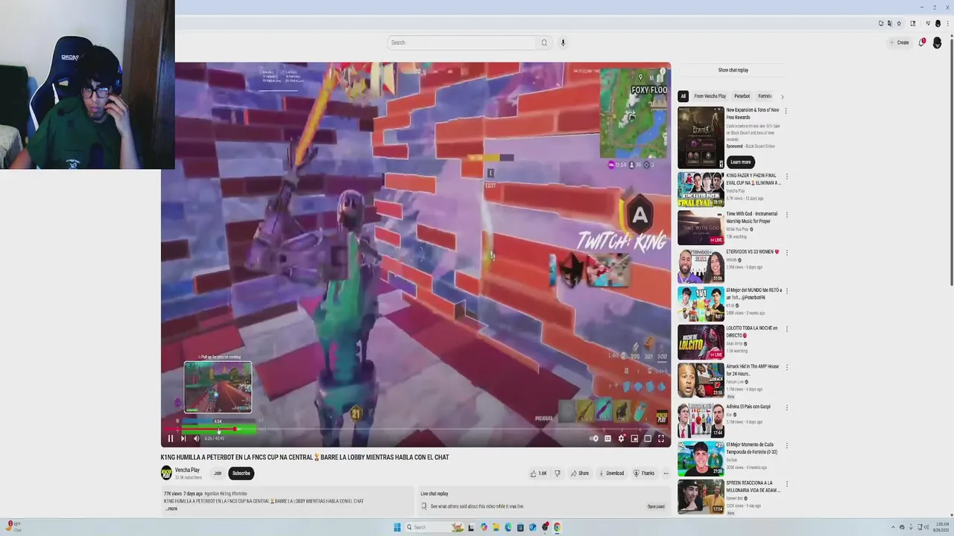The image size is (954, 536).
Task: Open options for LOLCITO TODA LA NOCHE
Action: 786,328
